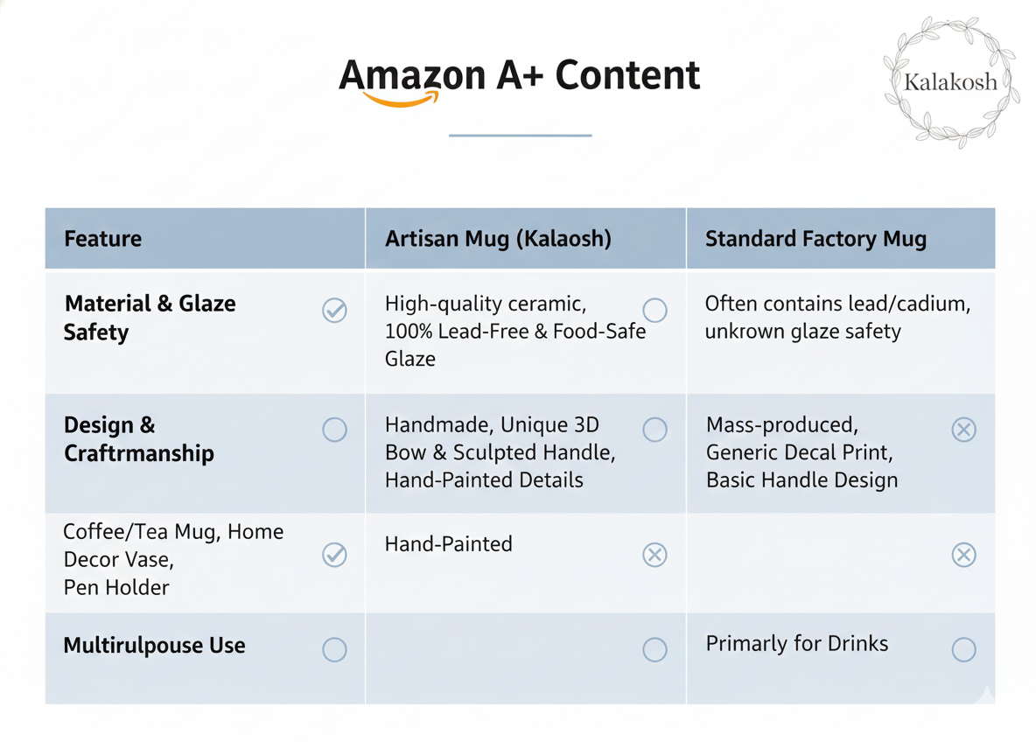The width and height of the screenshot is (1036, 756).
Task: Click empty circle in Artisan column of Multirulpouse row
Action: point(654,649)
